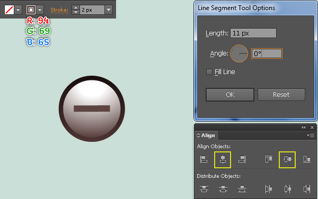Click the Reset button
The image size is (318, 199).
pyautogui.click(x=281, y=95)
